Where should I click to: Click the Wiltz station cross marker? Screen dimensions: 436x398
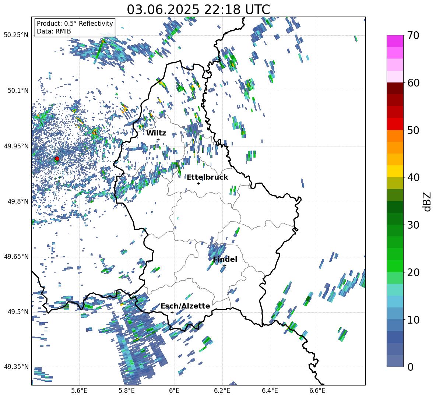click(x=158, y=139)
